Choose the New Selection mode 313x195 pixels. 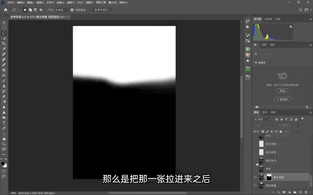tap(25, 10)
